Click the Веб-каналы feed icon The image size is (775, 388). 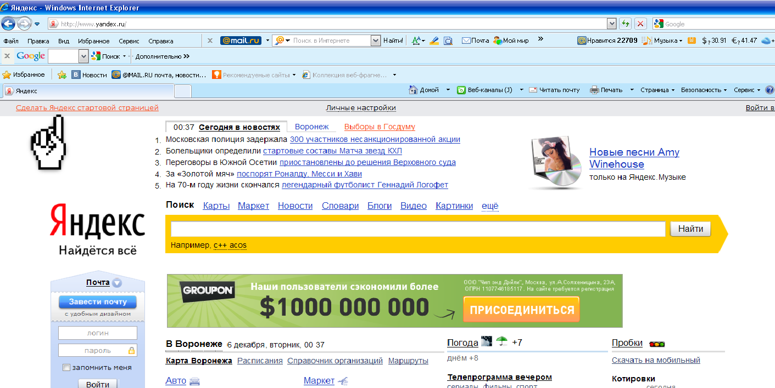pyautogui.click(x=461, y=90)
